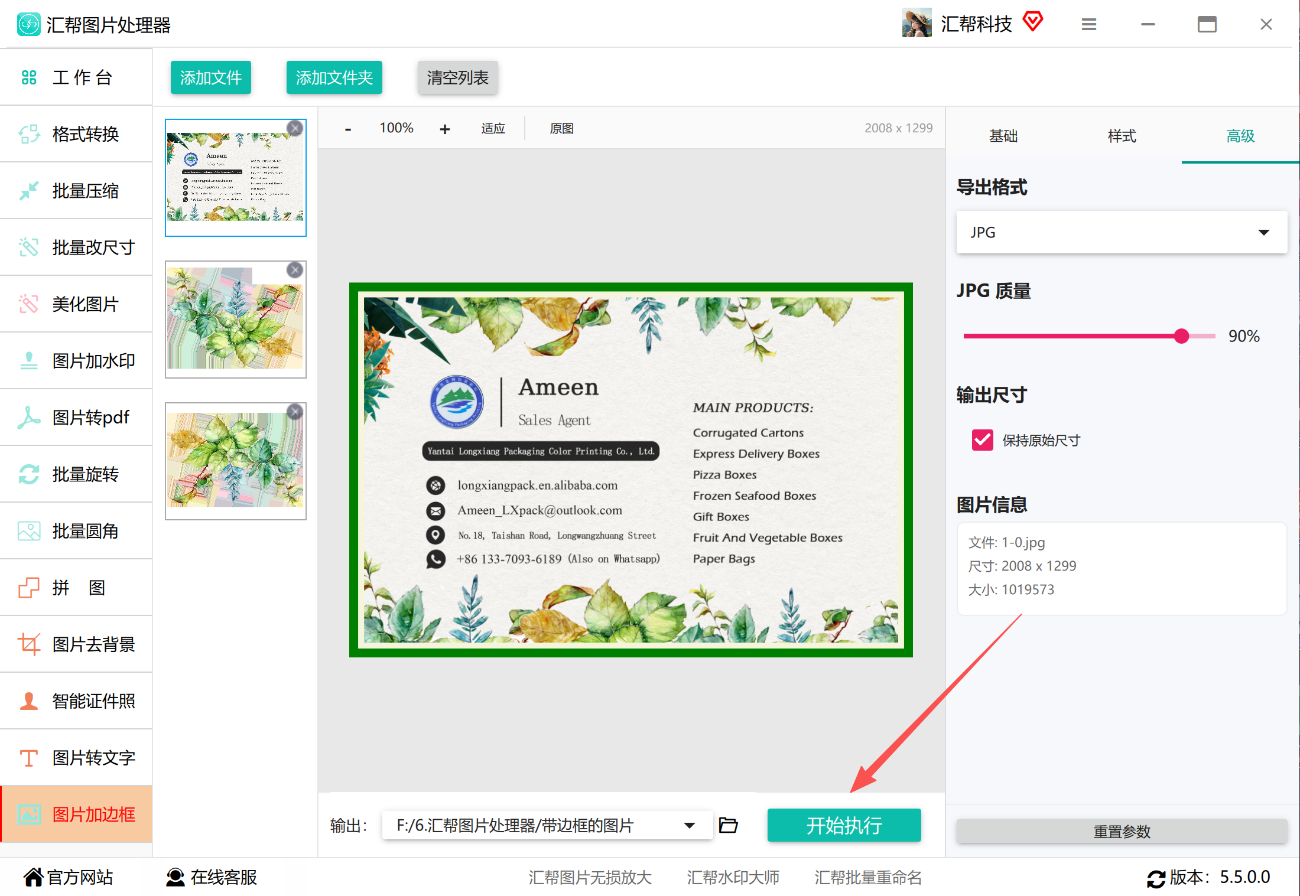1300x896 pixels.
Task: Click the 重置参数 reset button
Action: (1122, 831)
